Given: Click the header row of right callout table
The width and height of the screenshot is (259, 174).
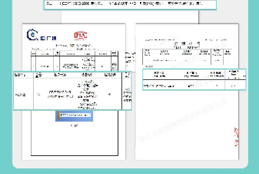Looking at the screenshot, I should pyautogui.click(x=194, y=74).
